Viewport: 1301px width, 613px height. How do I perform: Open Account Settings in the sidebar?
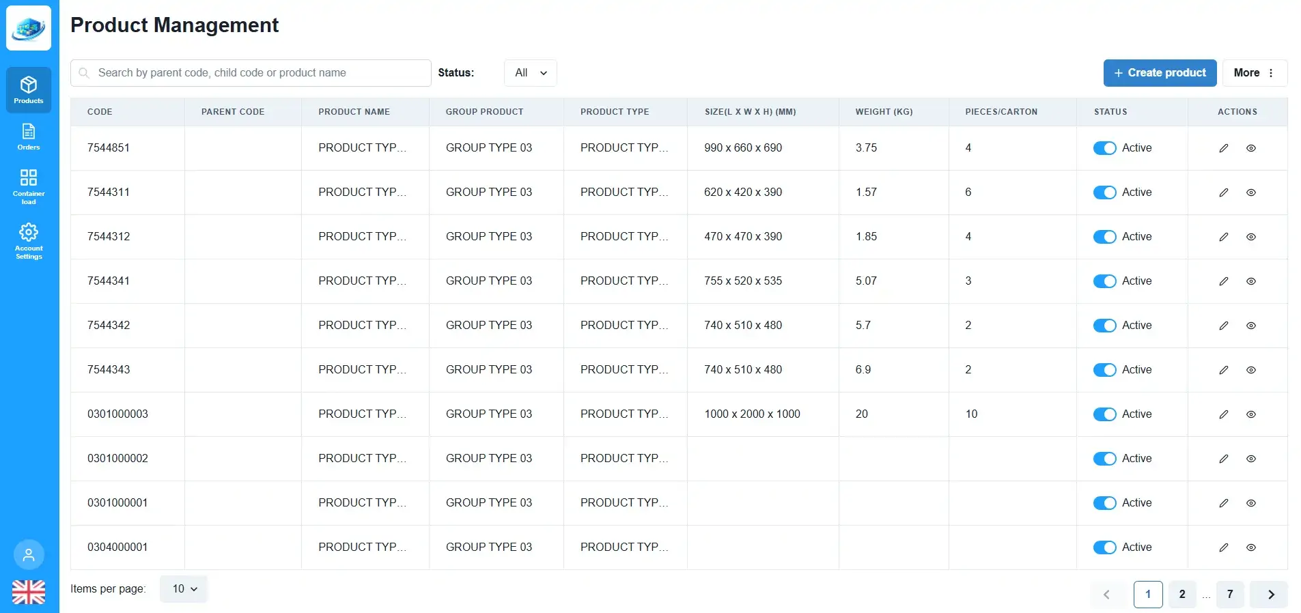(29, 241)
